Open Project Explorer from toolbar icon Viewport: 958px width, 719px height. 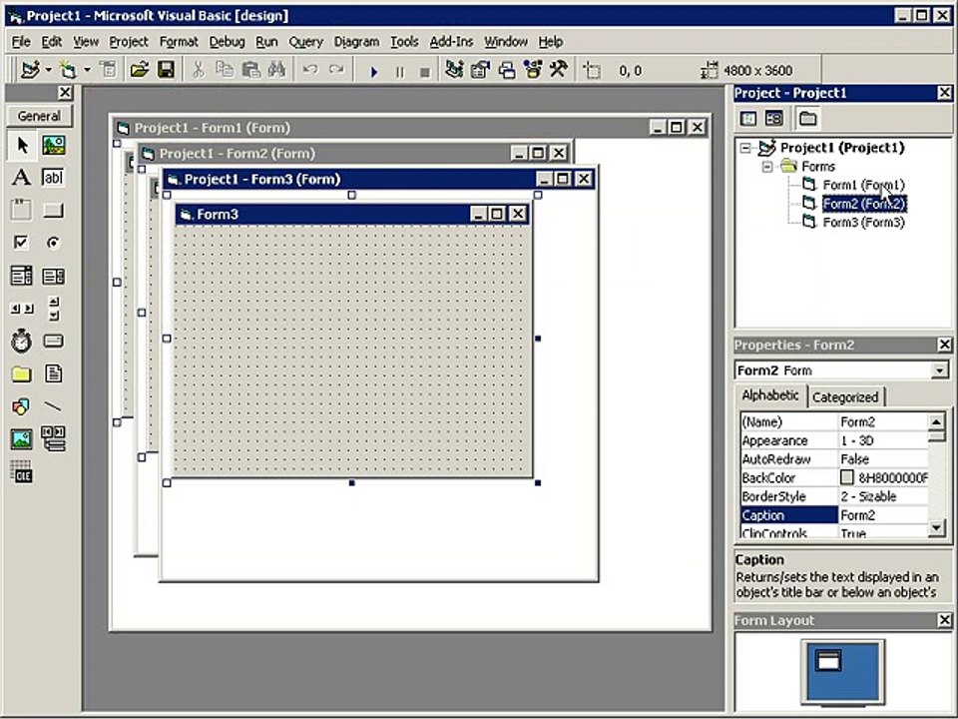454,70
